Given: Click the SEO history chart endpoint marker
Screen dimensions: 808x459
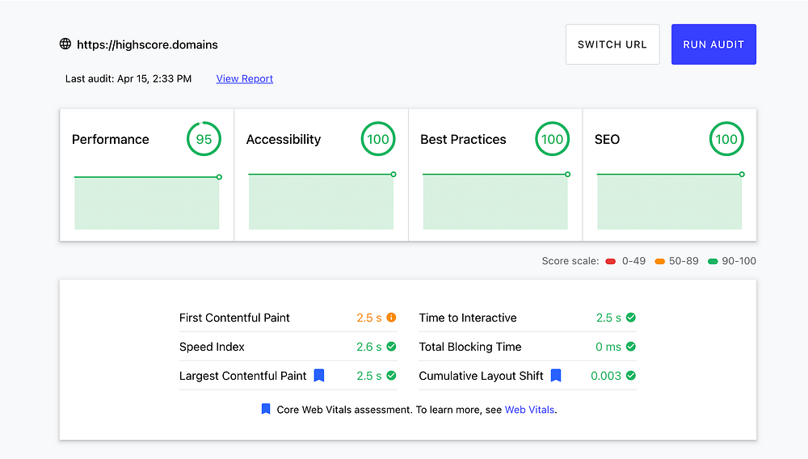Looking at the screenshot, I should (742, 175).
